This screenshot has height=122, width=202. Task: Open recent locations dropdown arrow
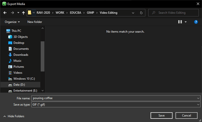point(18,13)
